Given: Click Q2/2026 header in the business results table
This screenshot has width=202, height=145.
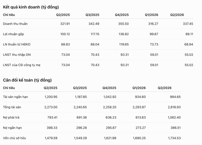Looking at the screenshot, I should click(x=177, y=15).
